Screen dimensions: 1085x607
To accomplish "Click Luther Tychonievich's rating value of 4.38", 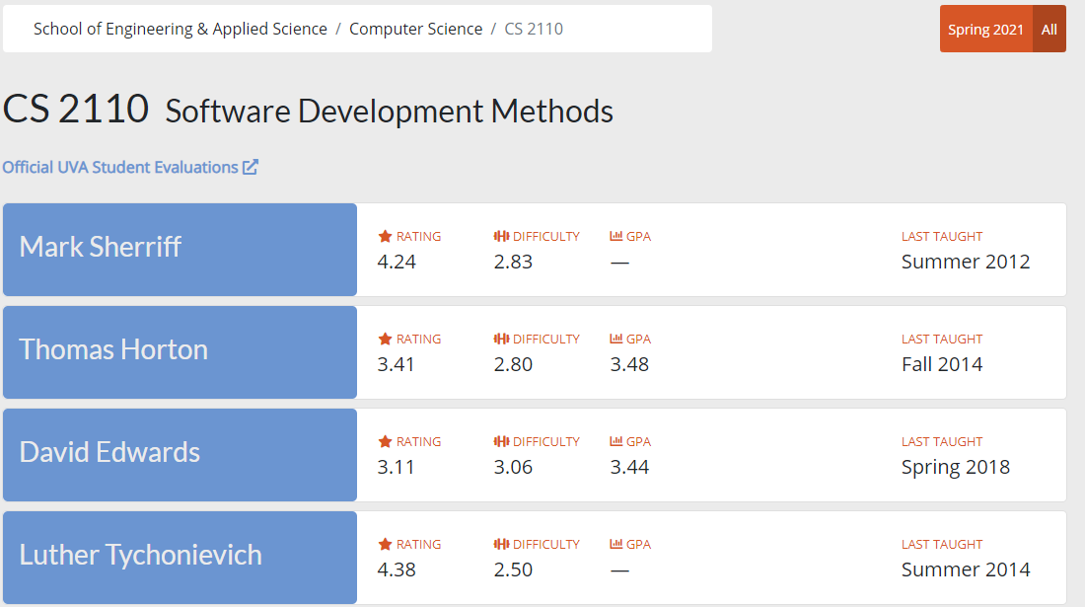I will [397, 569].
